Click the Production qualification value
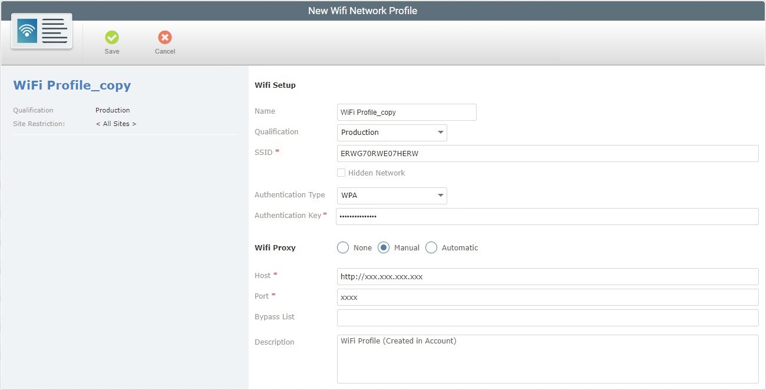The height and width of the screenshot is (390, 766). pyautogui.click(x=113, y=110)
